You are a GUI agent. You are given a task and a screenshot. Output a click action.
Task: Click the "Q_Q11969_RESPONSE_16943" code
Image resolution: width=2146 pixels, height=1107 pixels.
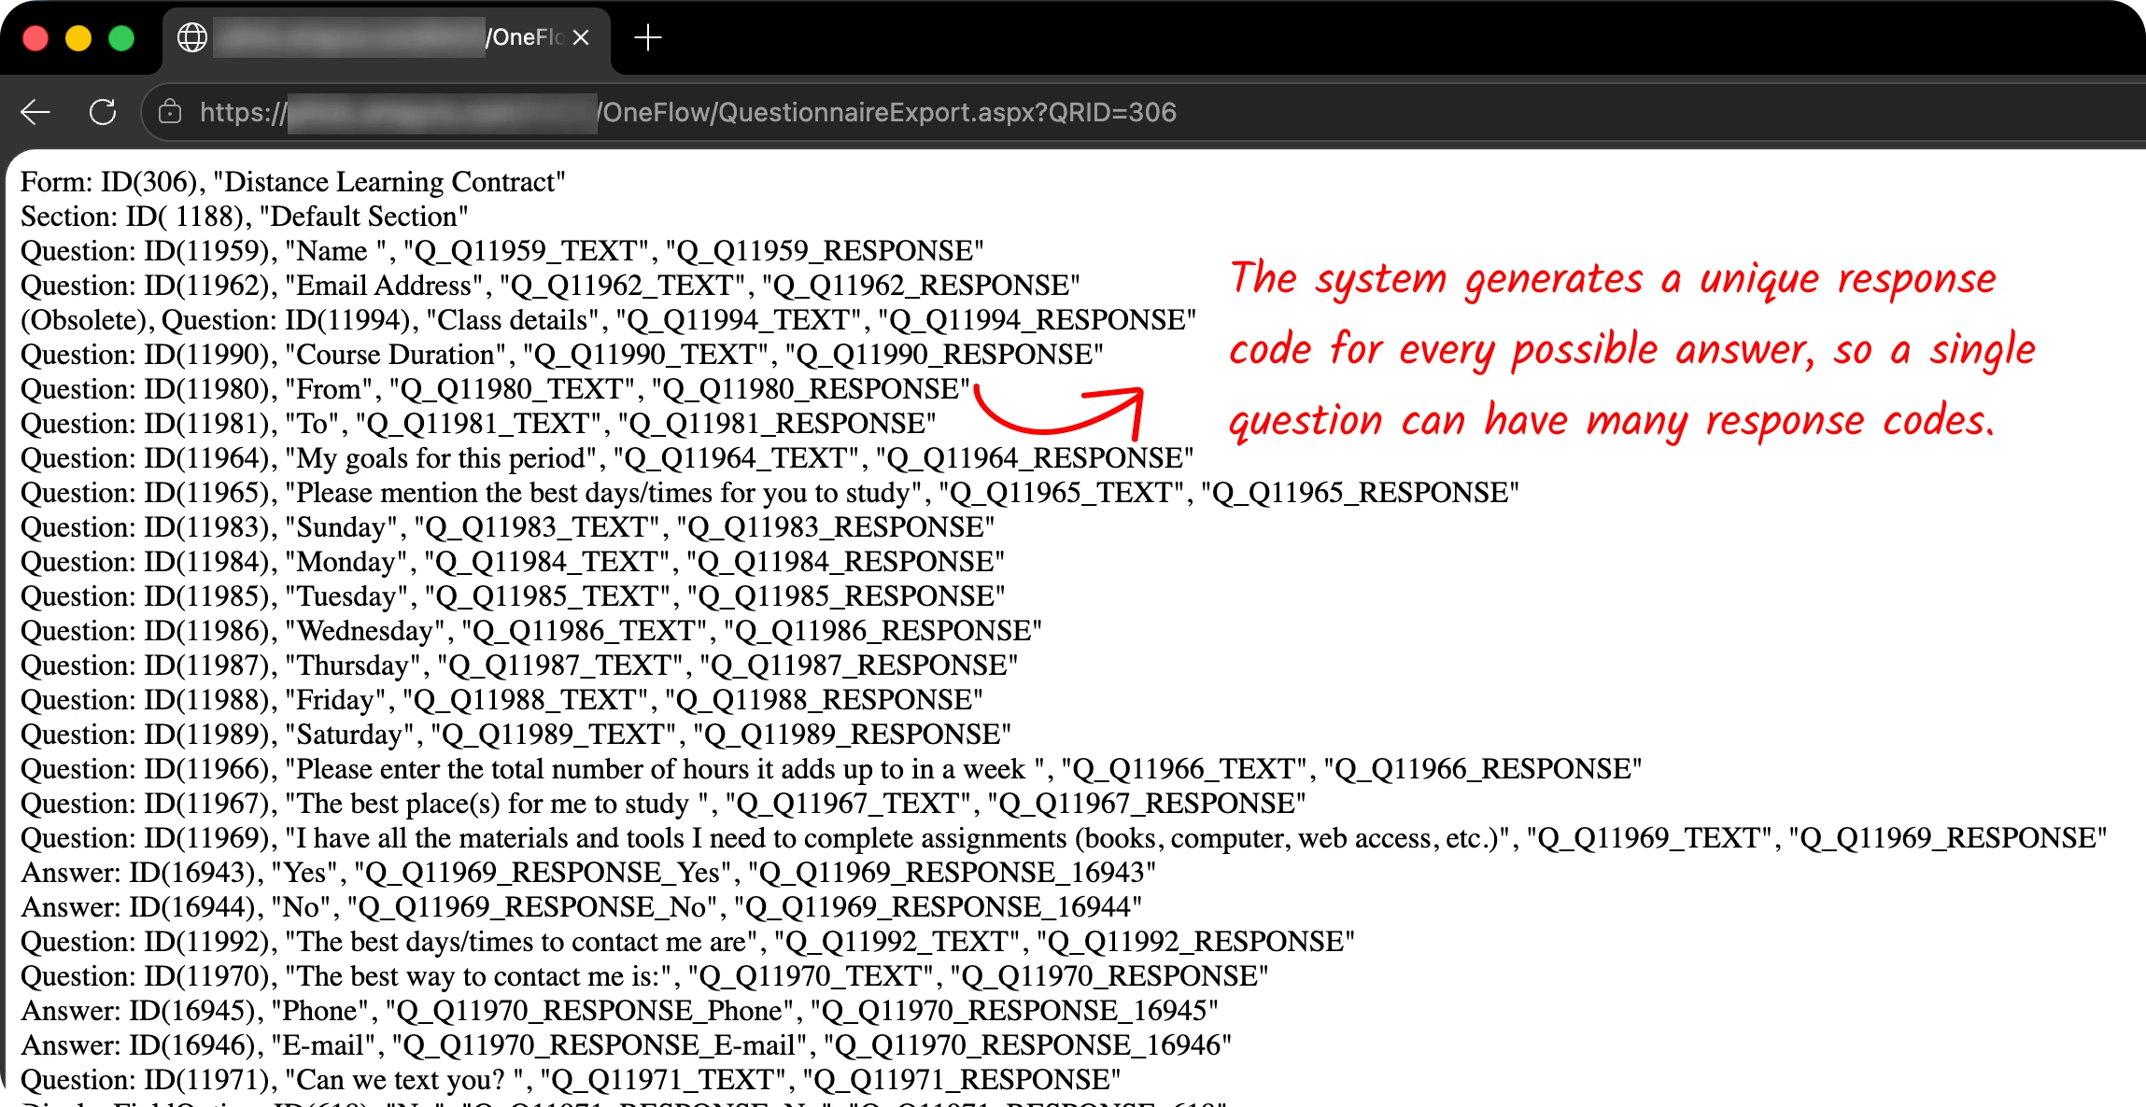(x=953, y=872)
